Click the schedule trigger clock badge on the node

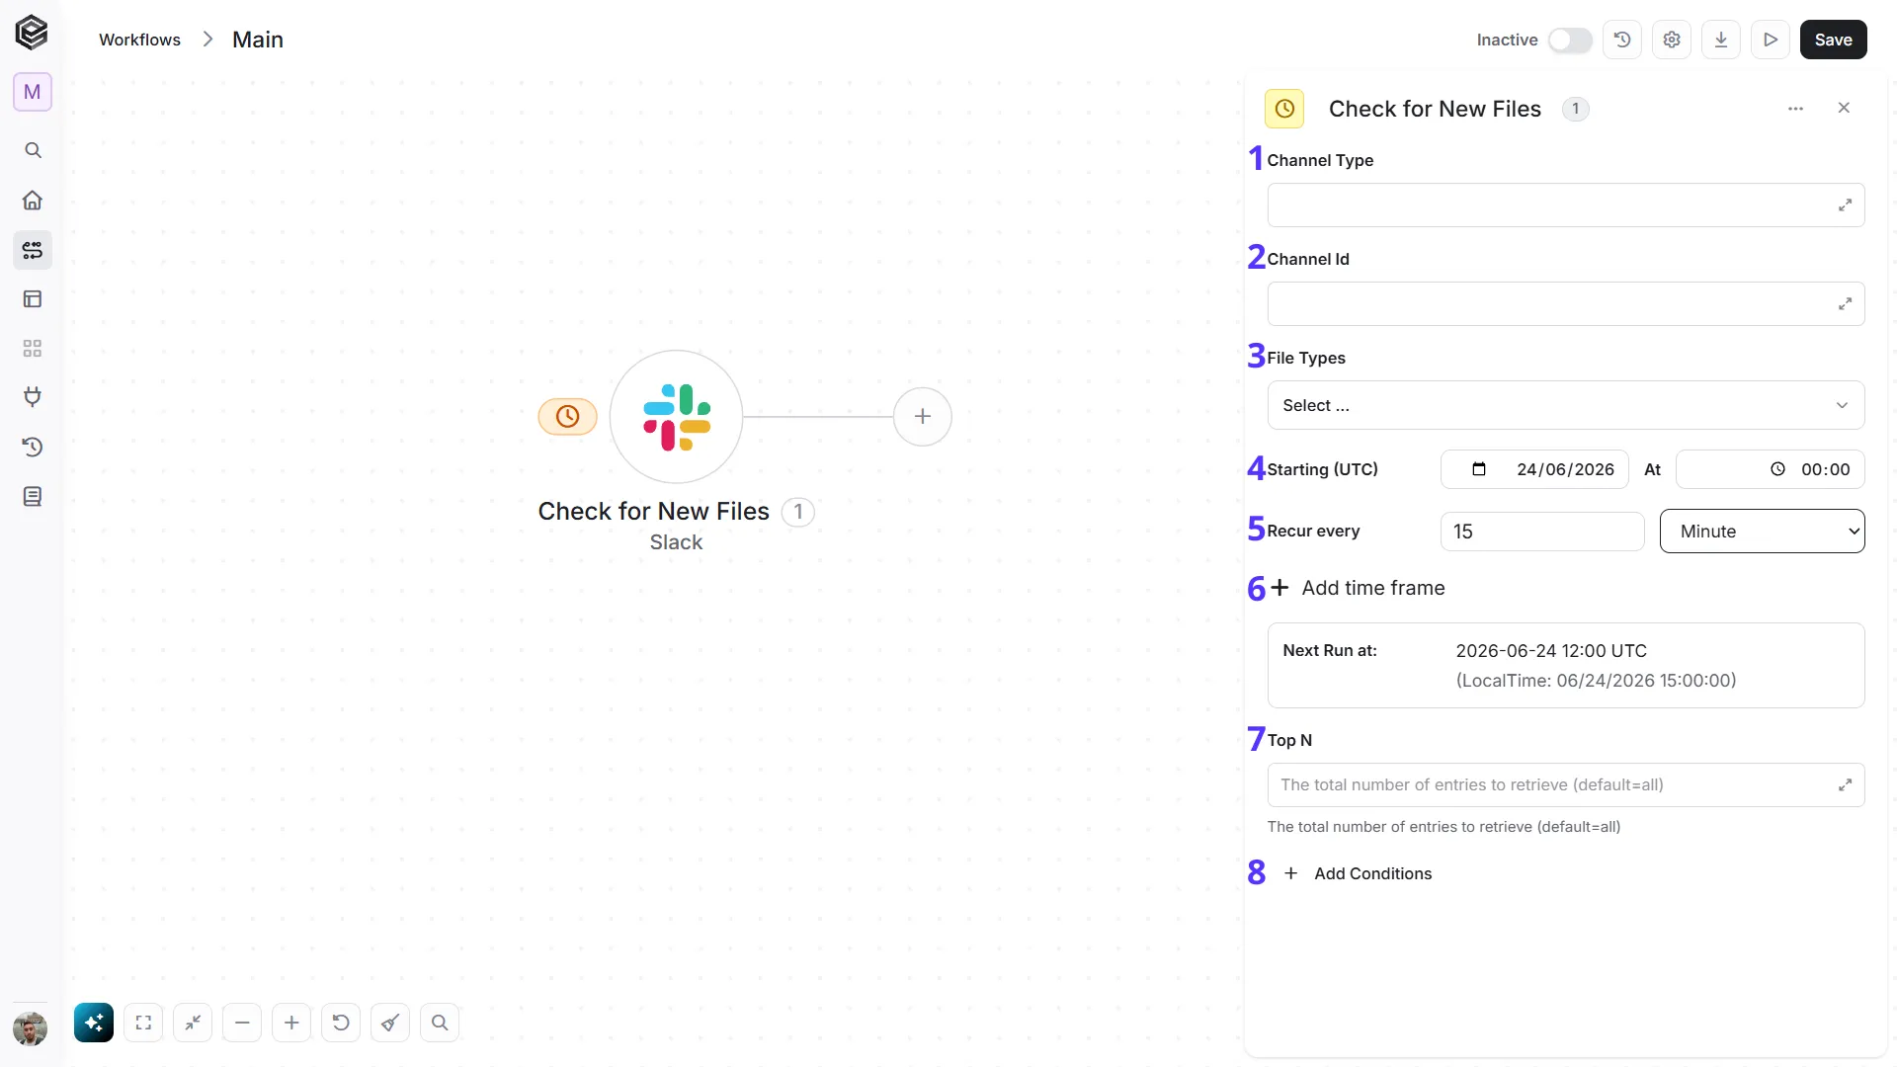[x=567, y=417]
